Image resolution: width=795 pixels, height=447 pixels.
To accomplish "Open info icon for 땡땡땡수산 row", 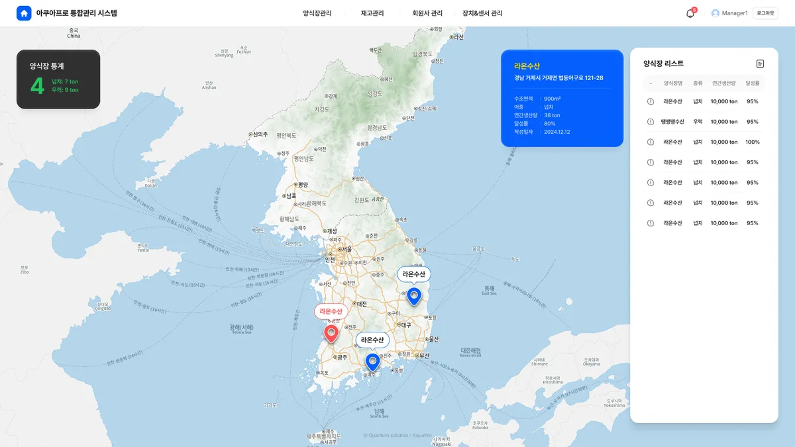I will pos(651,122).
